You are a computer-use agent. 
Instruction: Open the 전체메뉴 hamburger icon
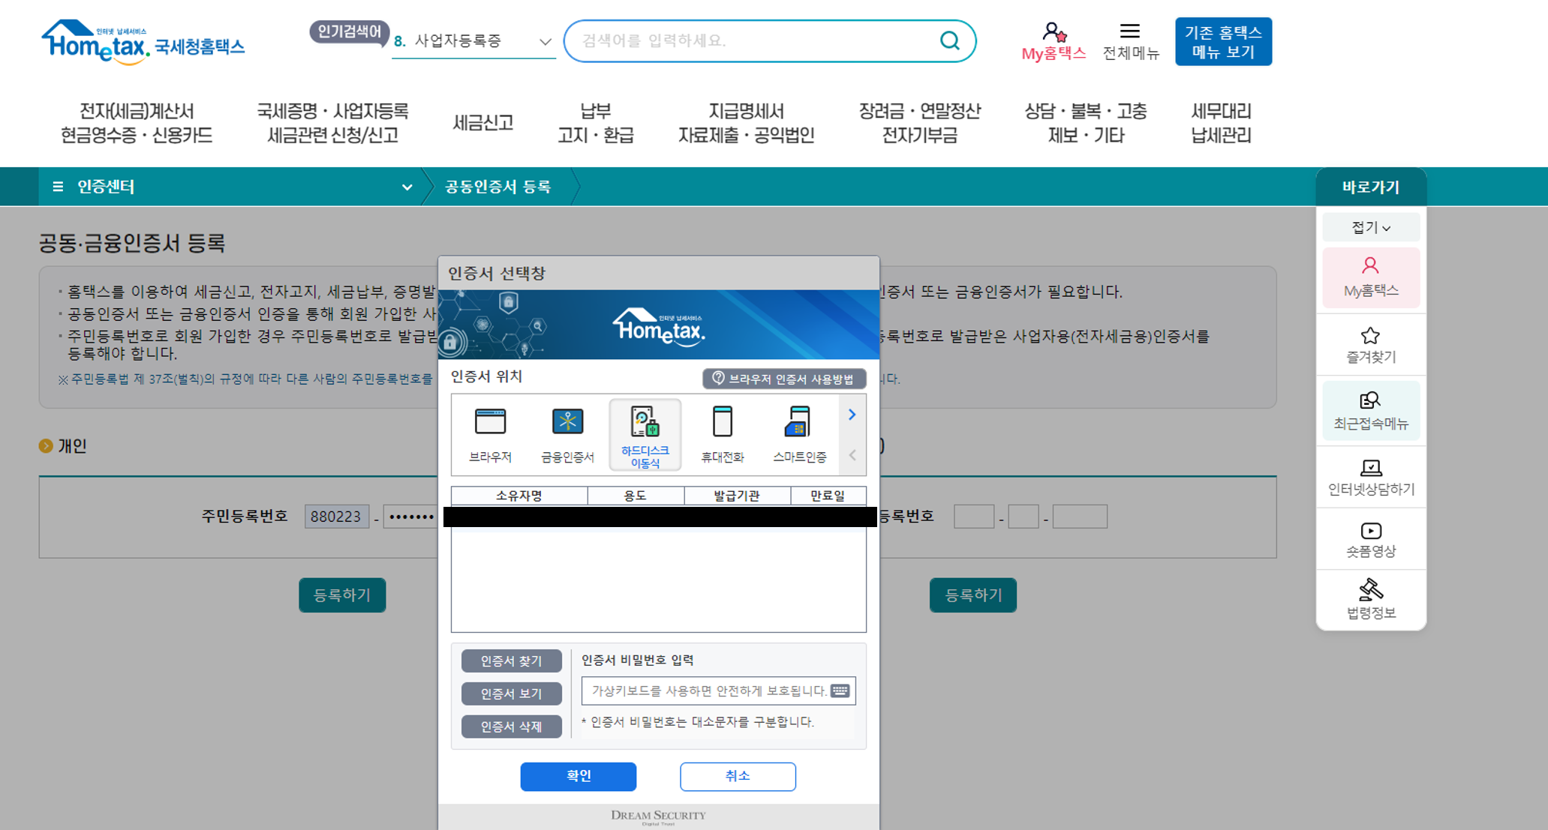click(x=1130, y=41)
